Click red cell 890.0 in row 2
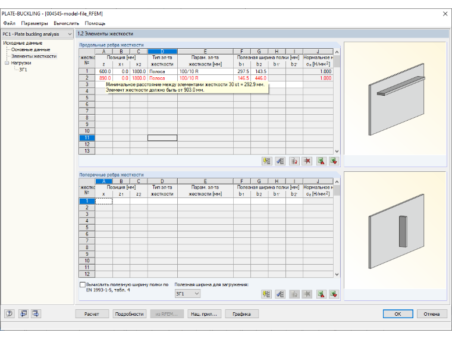The width and height of the screenshot is (452, 339). click(x=103, y=78)
